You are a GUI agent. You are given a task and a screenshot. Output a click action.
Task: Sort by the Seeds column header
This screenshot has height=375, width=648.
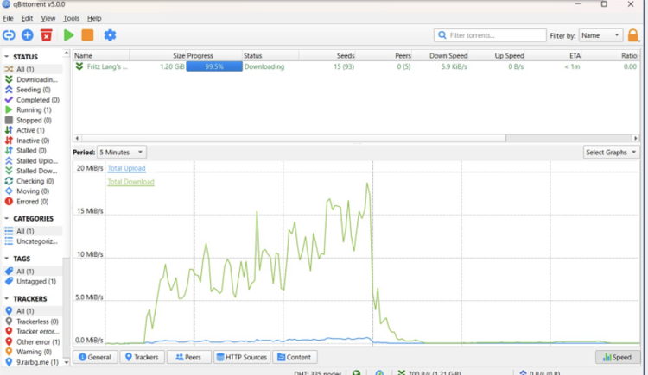(327, 56)
